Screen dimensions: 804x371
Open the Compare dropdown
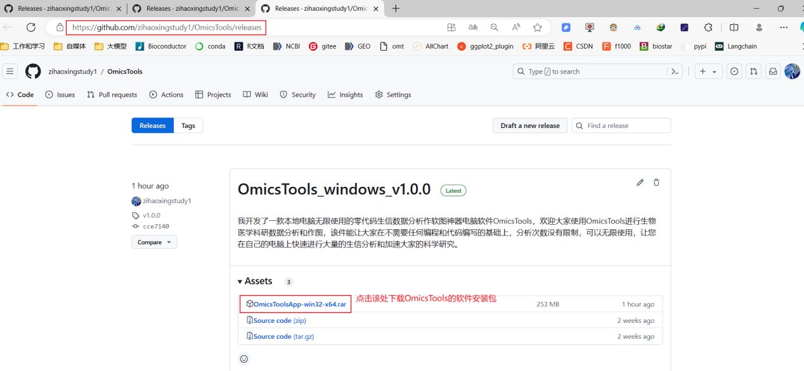tap(153, 242)
